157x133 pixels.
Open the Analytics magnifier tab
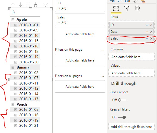[x=138, y=8]
